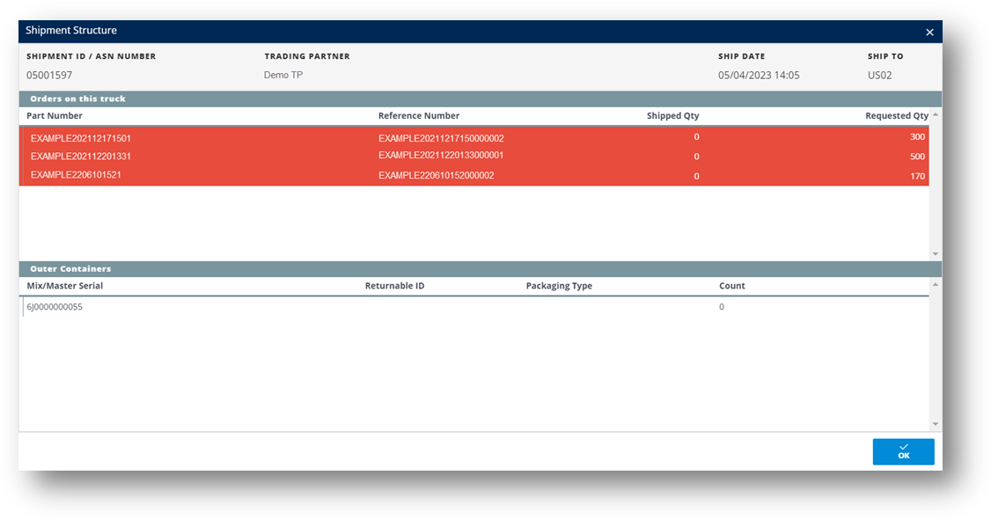The image size is (991, 519).
Task: Click reference number EXAMPLE220610152000002
Action: click(436, 175)
